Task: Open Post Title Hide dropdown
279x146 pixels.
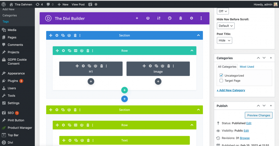Action: coord(224,40)
